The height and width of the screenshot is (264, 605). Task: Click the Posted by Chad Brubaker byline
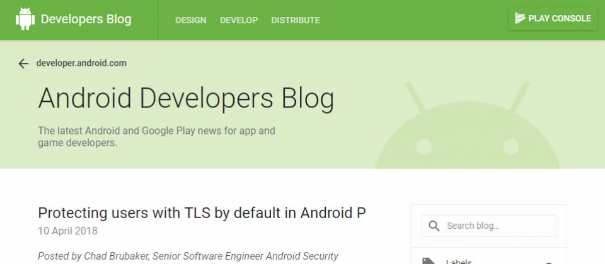point(188,256)
